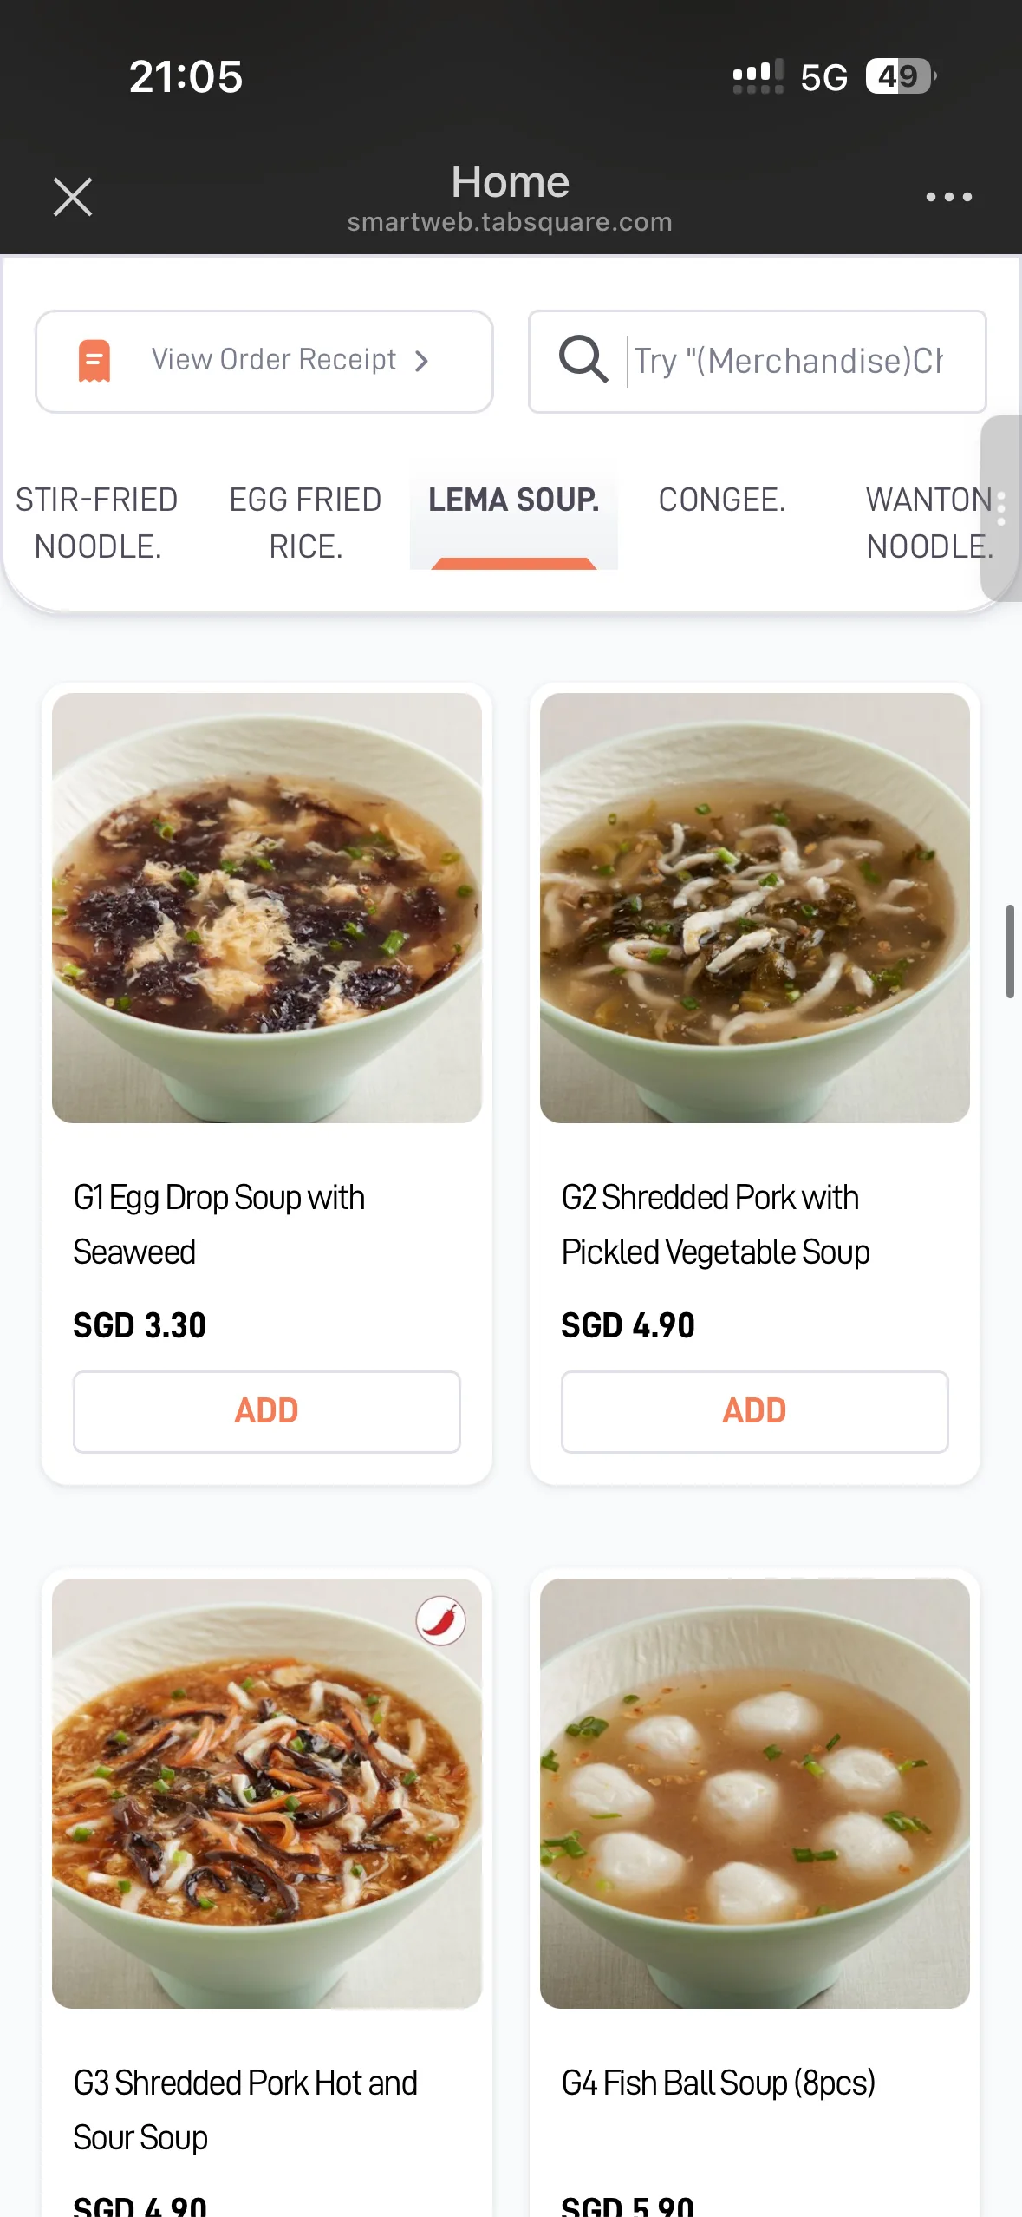Tap the orange receipt icon

(x=94, y=361)
